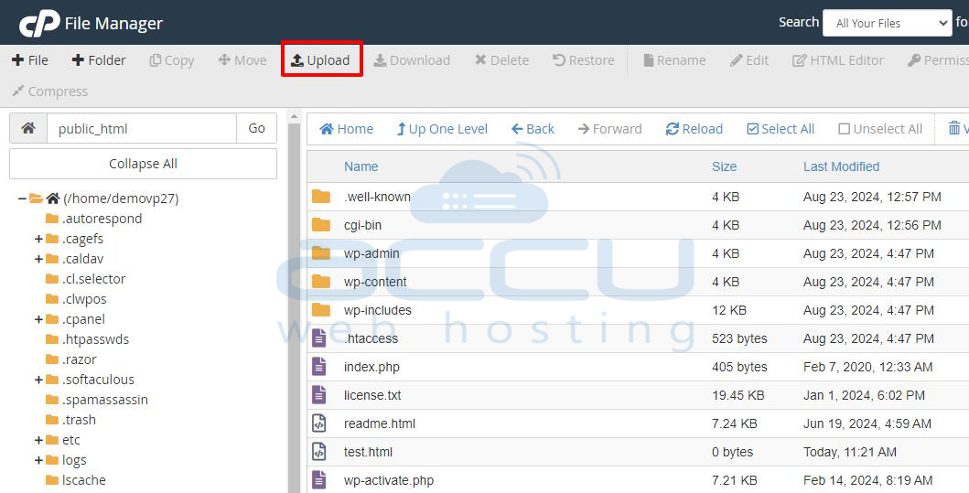969x493 pixels.
Task: Click the readme.html file icon
Action: tap(318, 423)
